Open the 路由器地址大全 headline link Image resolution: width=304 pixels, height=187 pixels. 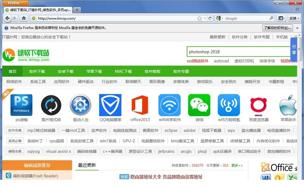pos(166,176)
